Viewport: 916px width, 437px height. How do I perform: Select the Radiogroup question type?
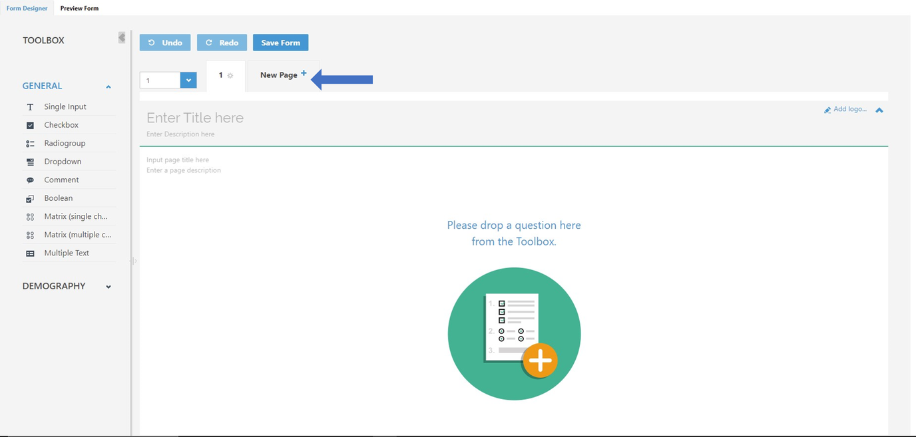coord(65,143)
